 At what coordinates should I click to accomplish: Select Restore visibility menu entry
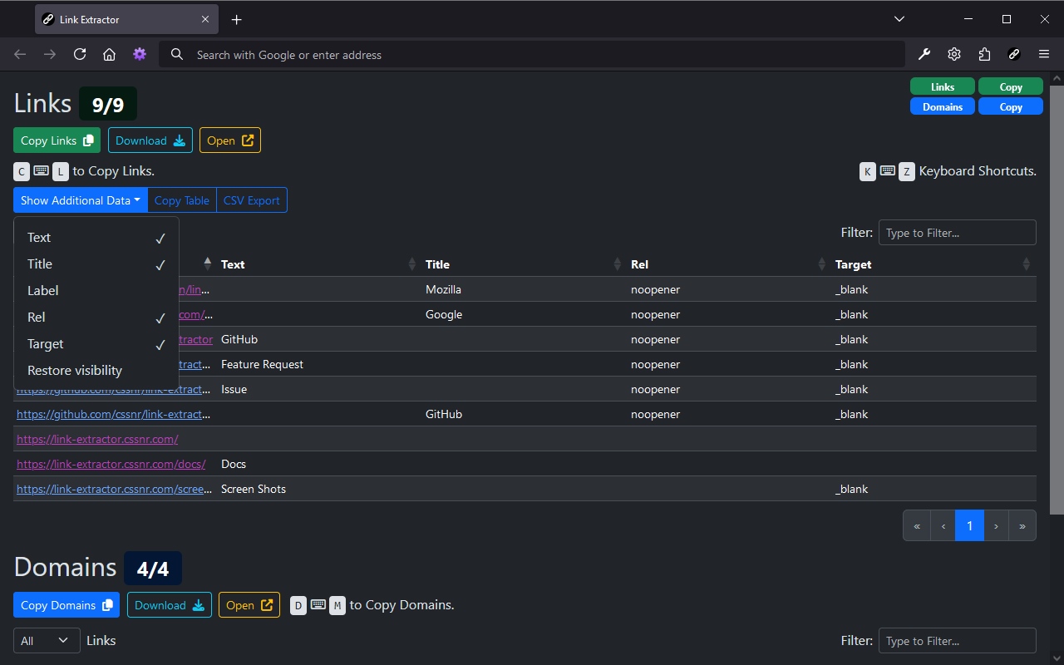click(75, 371)
